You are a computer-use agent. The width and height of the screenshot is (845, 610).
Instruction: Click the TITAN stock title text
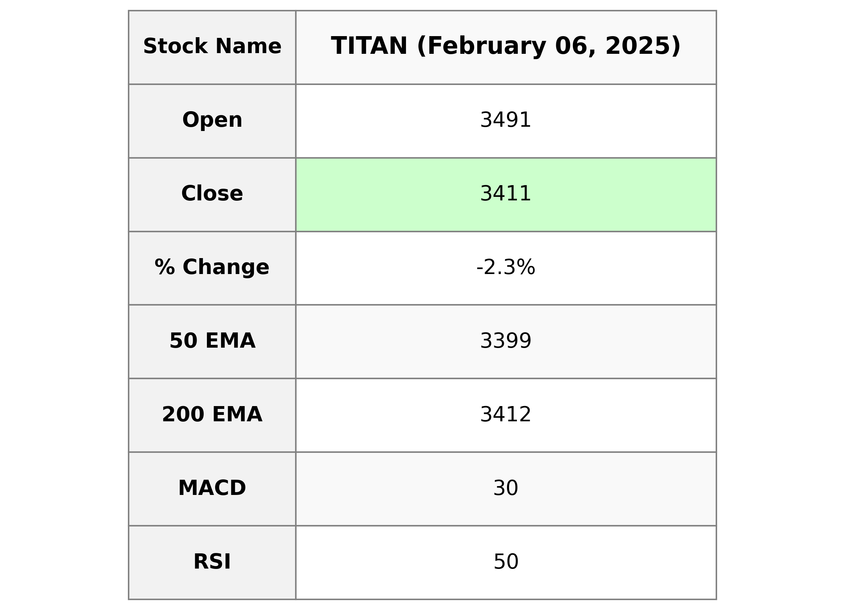tap(369, 46)
